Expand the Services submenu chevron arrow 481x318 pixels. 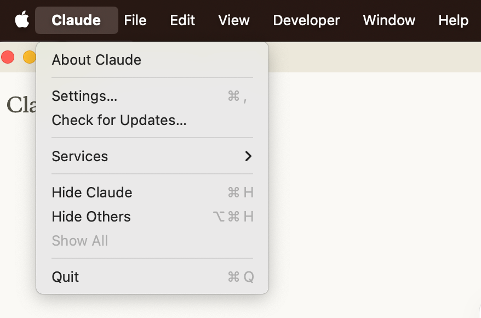(248, 156)
